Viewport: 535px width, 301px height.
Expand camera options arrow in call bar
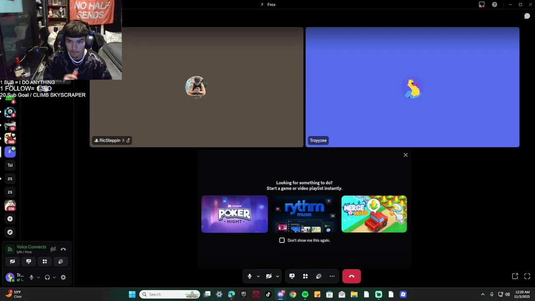coord(277,276)
